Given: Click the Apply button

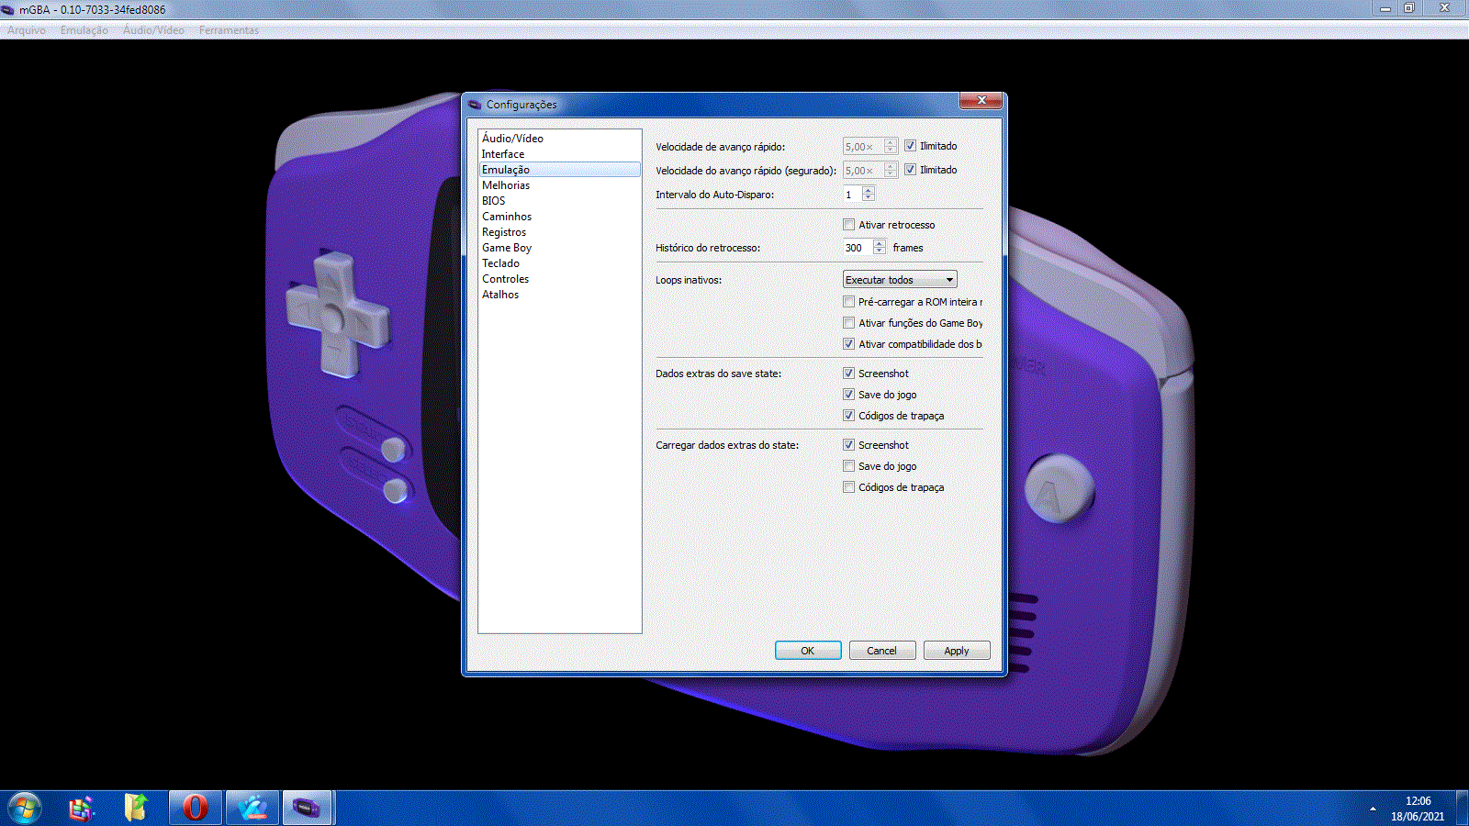Looking at the screenshot, I should tap(957, 650).
